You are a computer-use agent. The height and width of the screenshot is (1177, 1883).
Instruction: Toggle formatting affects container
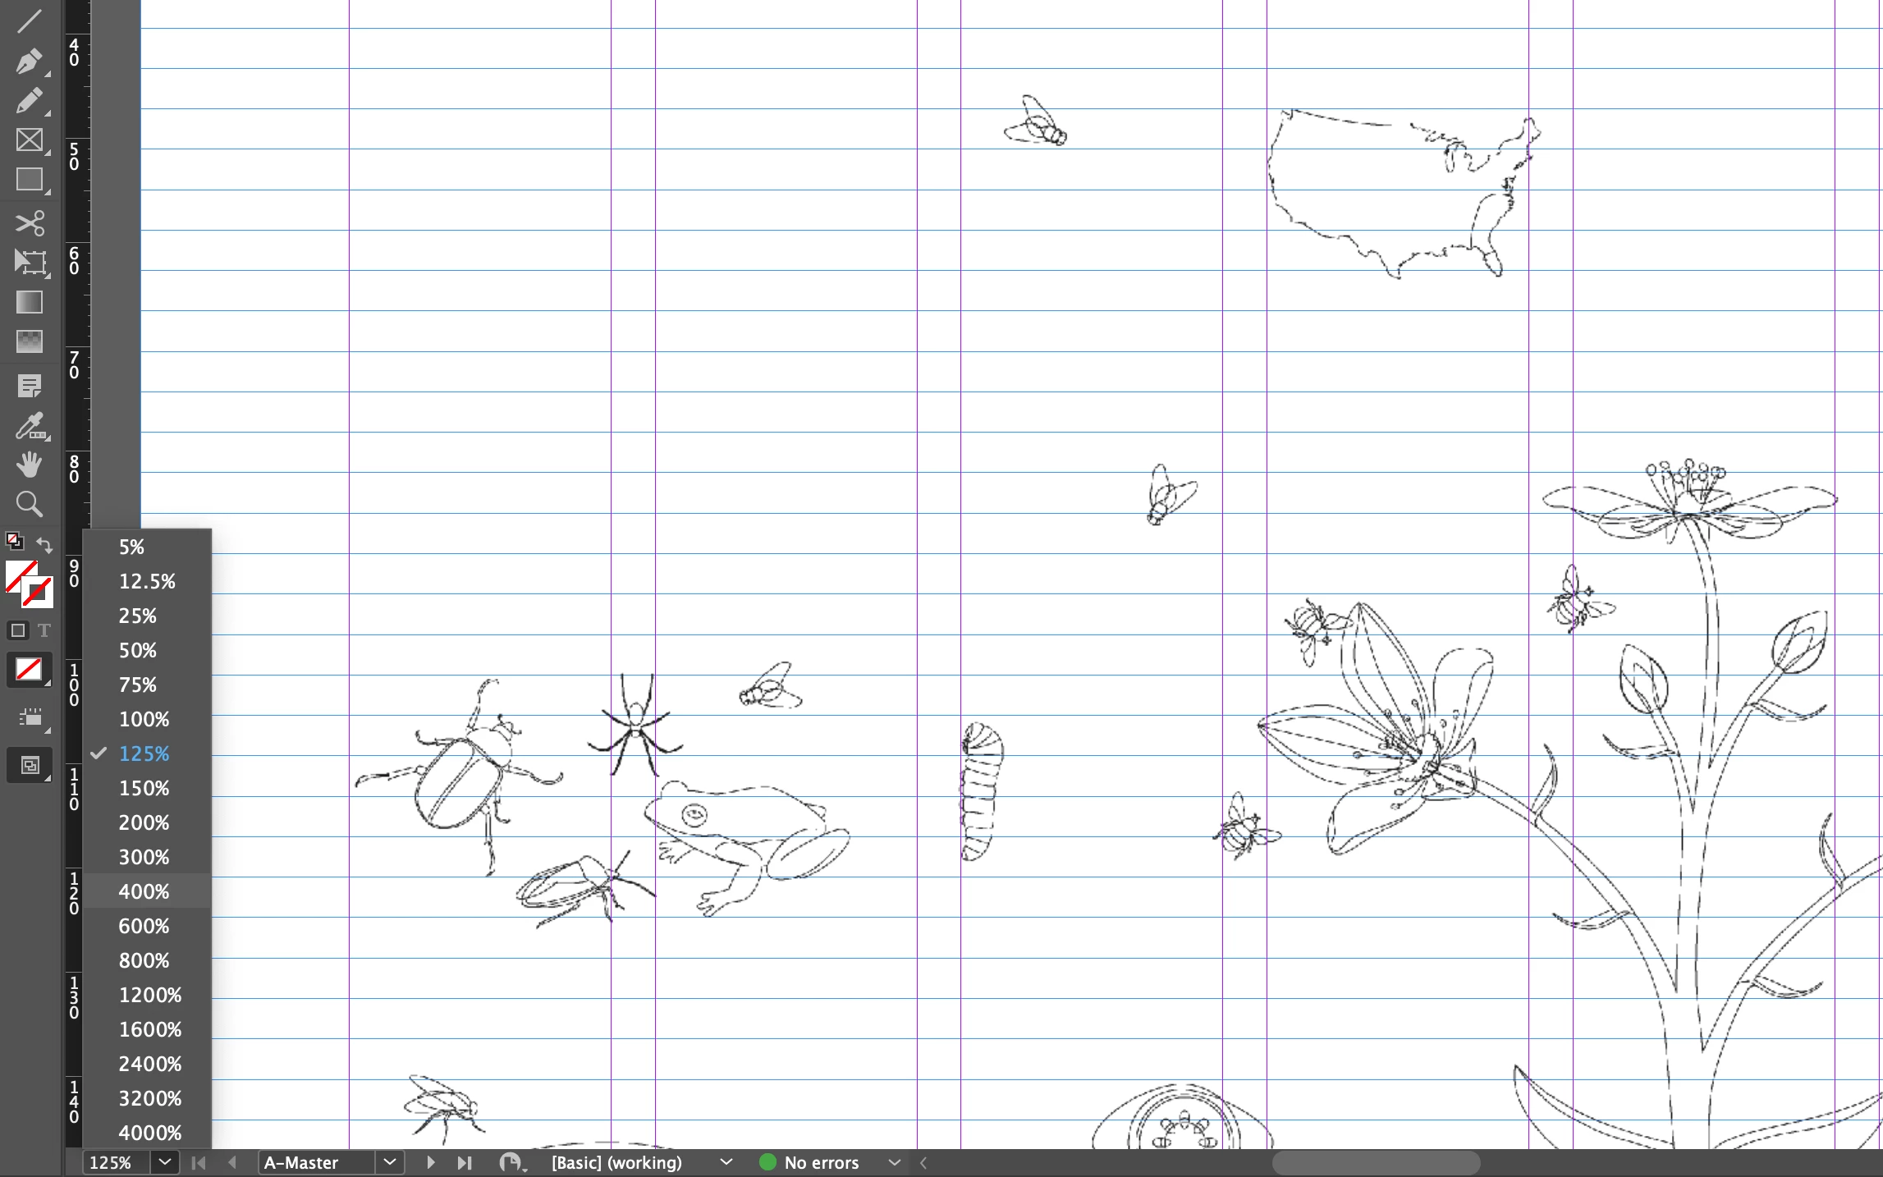(17, 630)
